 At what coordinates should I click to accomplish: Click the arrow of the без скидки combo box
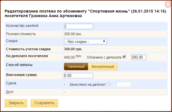click(104, 41)
